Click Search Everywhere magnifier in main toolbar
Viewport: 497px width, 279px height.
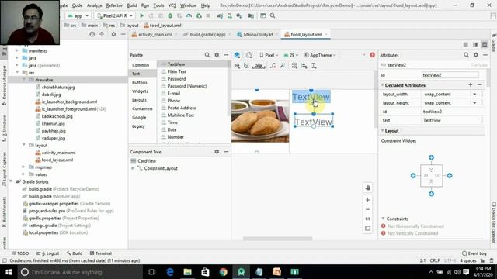273,15
